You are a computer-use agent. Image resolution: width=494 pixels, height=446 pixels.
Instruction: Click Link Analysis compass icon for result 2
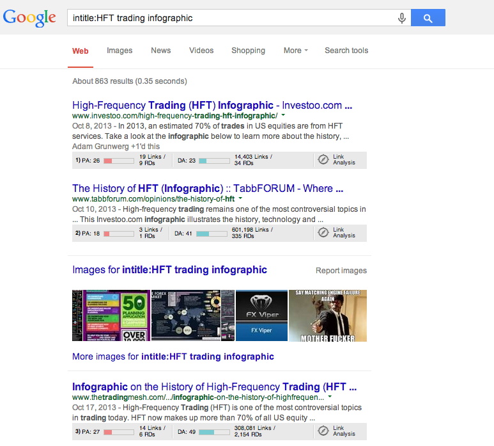[323, 232]
